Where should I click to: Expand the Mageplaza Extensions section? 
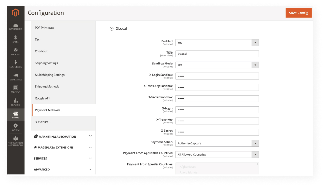(63, 148)
